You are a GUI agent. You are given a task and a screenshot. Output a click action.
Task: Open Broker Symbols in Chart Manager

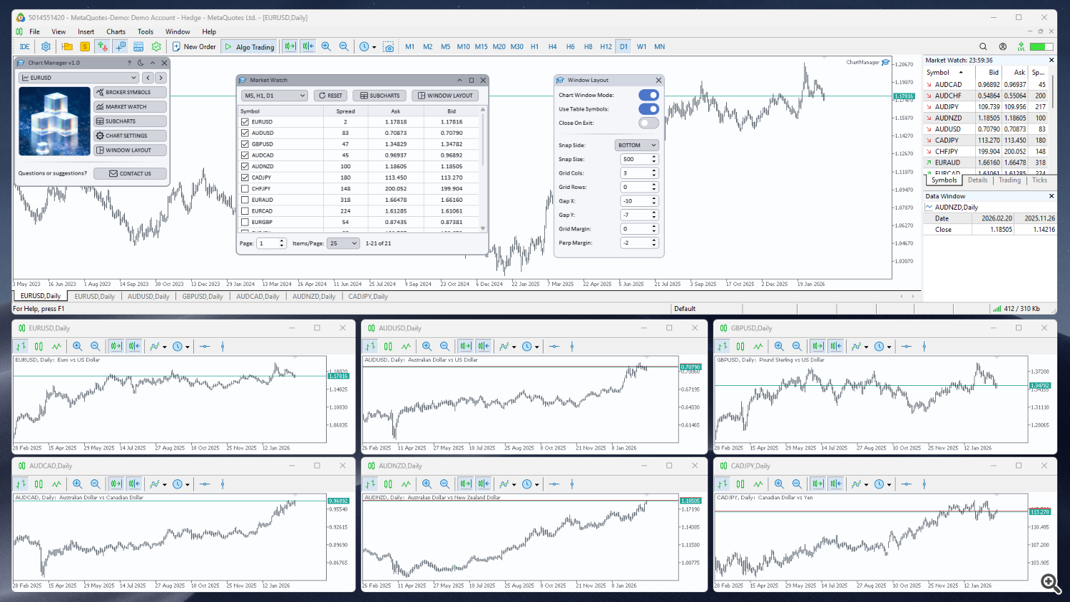pyautogui.click(x=130, y=91)
